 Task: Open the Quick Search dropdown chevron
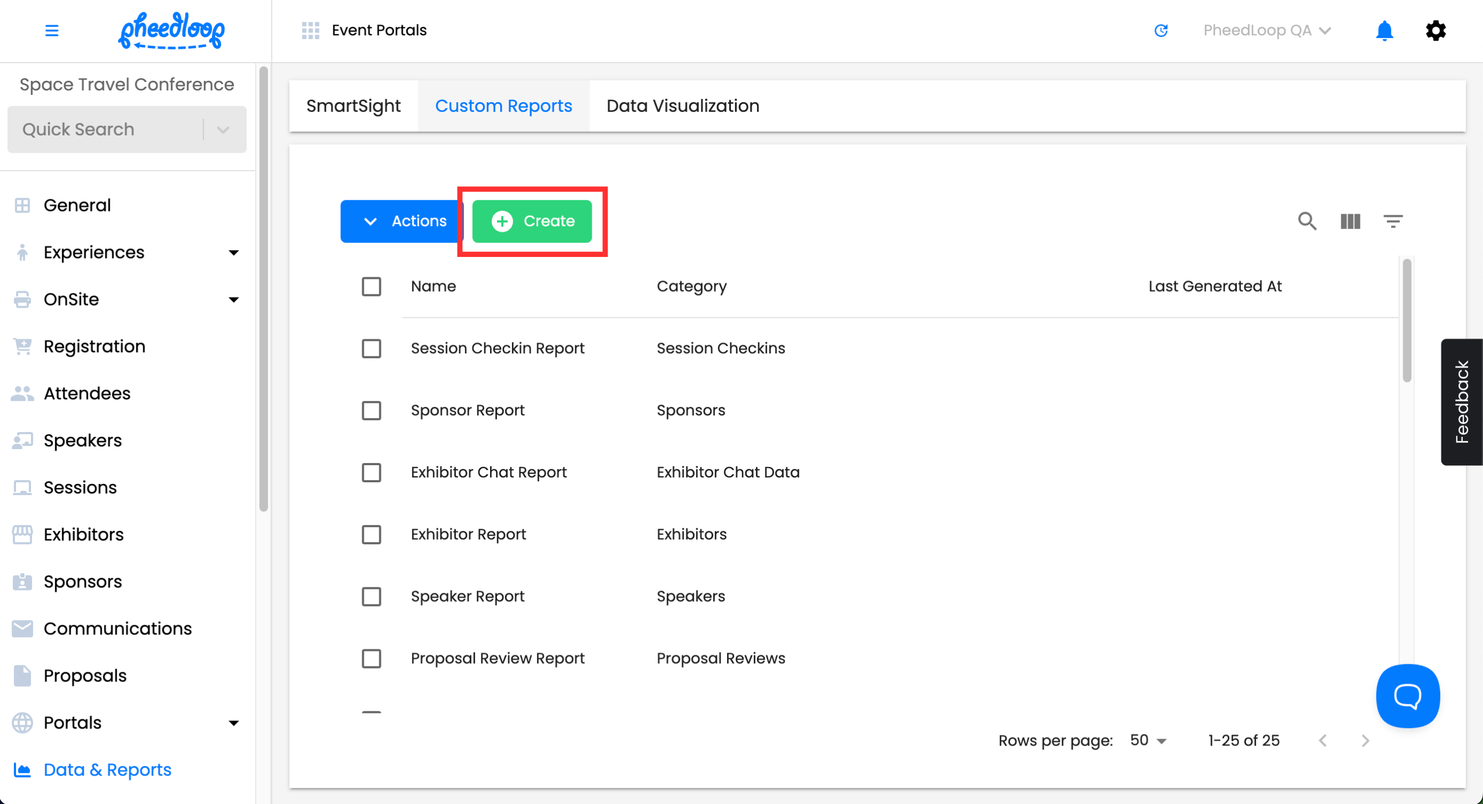pos(223,130)
